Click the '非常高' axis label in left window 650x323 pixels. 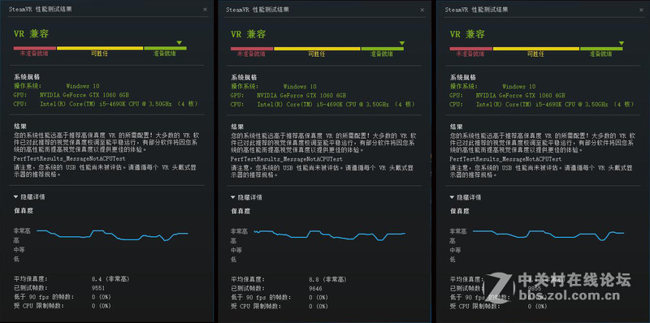(22, 230)
